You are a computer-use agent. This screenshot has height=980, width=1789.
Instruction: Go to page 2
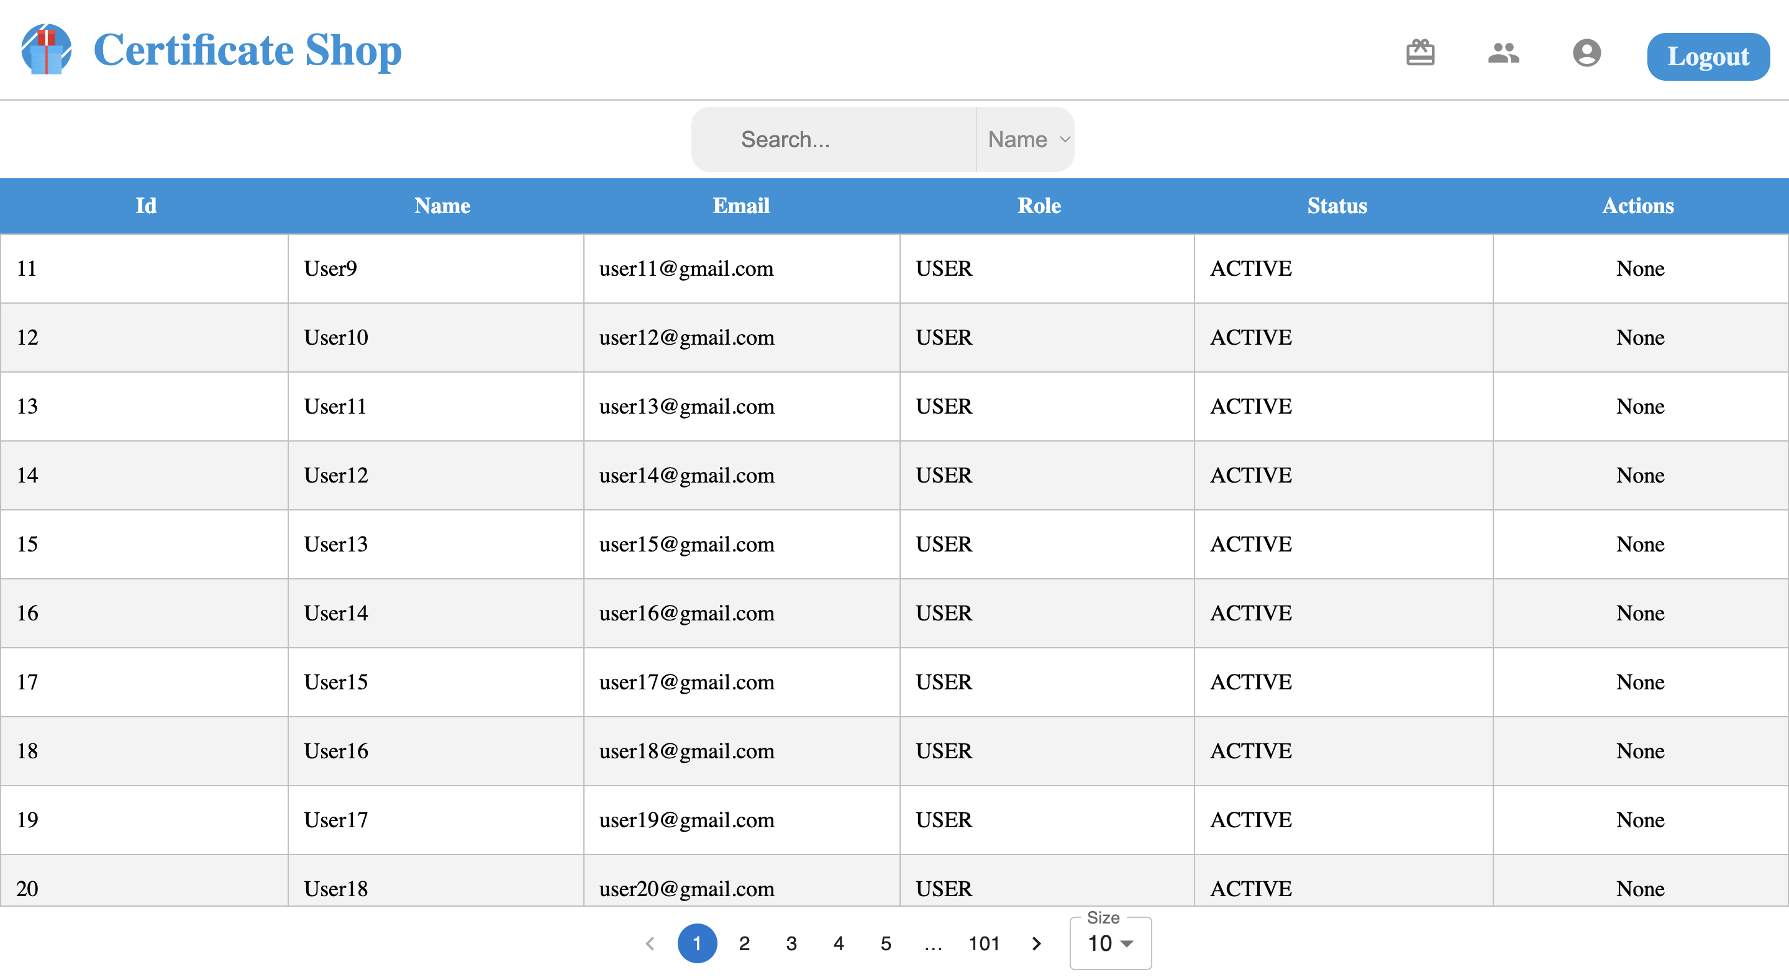(x=744, y=943)
